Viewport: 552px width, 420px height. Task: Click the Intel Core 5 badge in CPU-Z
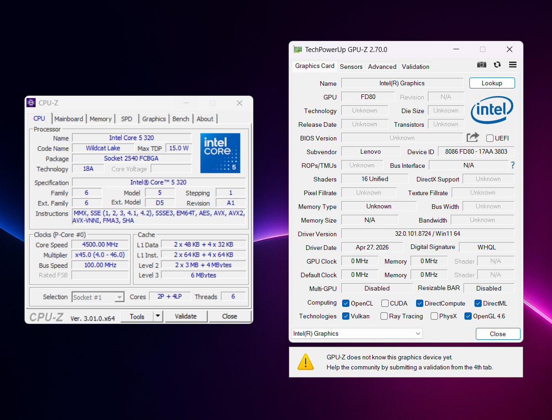220,153
